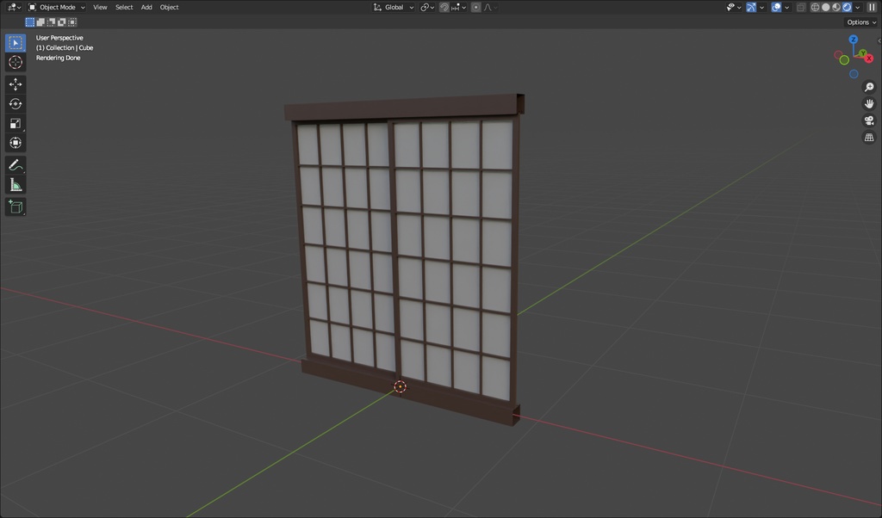Click the green Y axis gizmo ball

click(x=863, y=52)
